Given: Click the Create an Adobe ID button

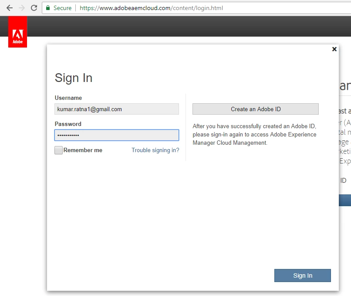Looking at the screenshot, I should click(x=256, y=109).
